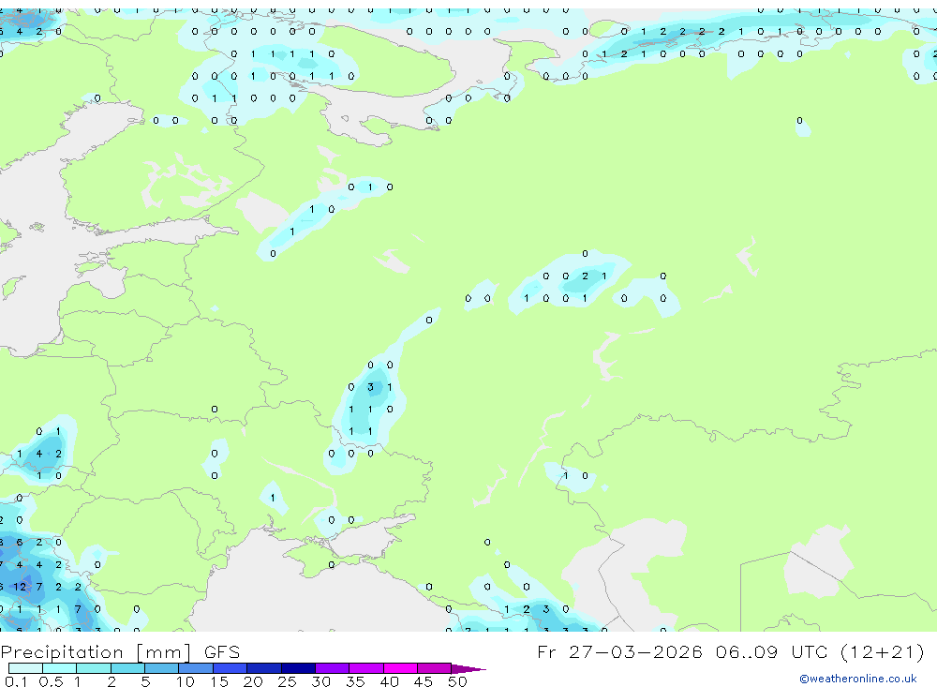Open the weatheronline.co.uk credit link
The height and width of the screenshot is (687, 937).
pyautogui.click(x=858, y=679)
